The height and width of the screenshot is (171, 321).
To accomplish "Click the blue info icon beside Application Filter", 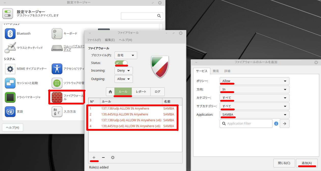I will [x=276, y=124].
